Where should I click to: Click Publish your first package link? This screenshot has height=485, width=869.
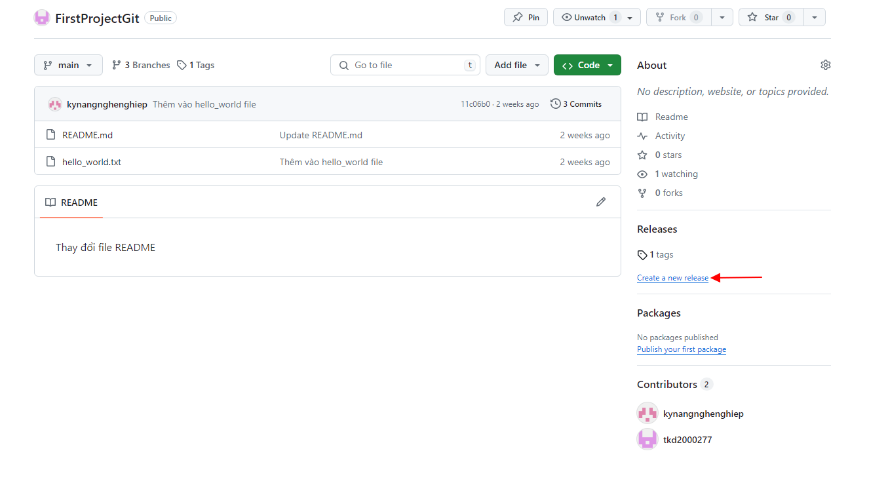point(681,349)
